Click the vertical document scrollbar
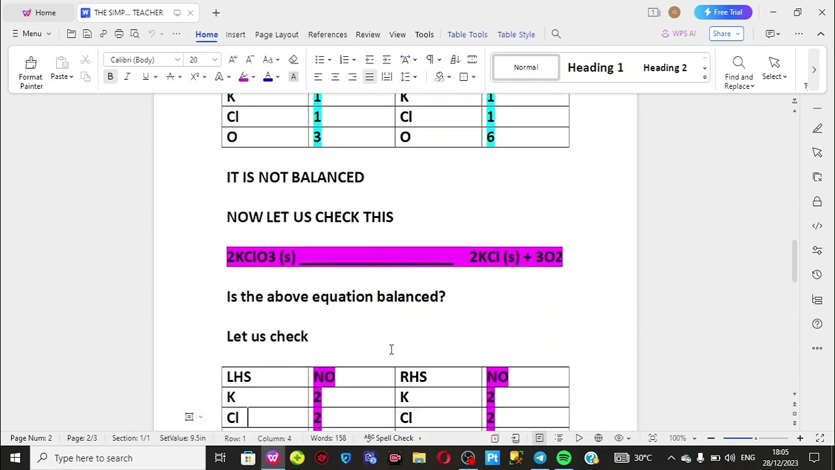 tap(795, 261)
